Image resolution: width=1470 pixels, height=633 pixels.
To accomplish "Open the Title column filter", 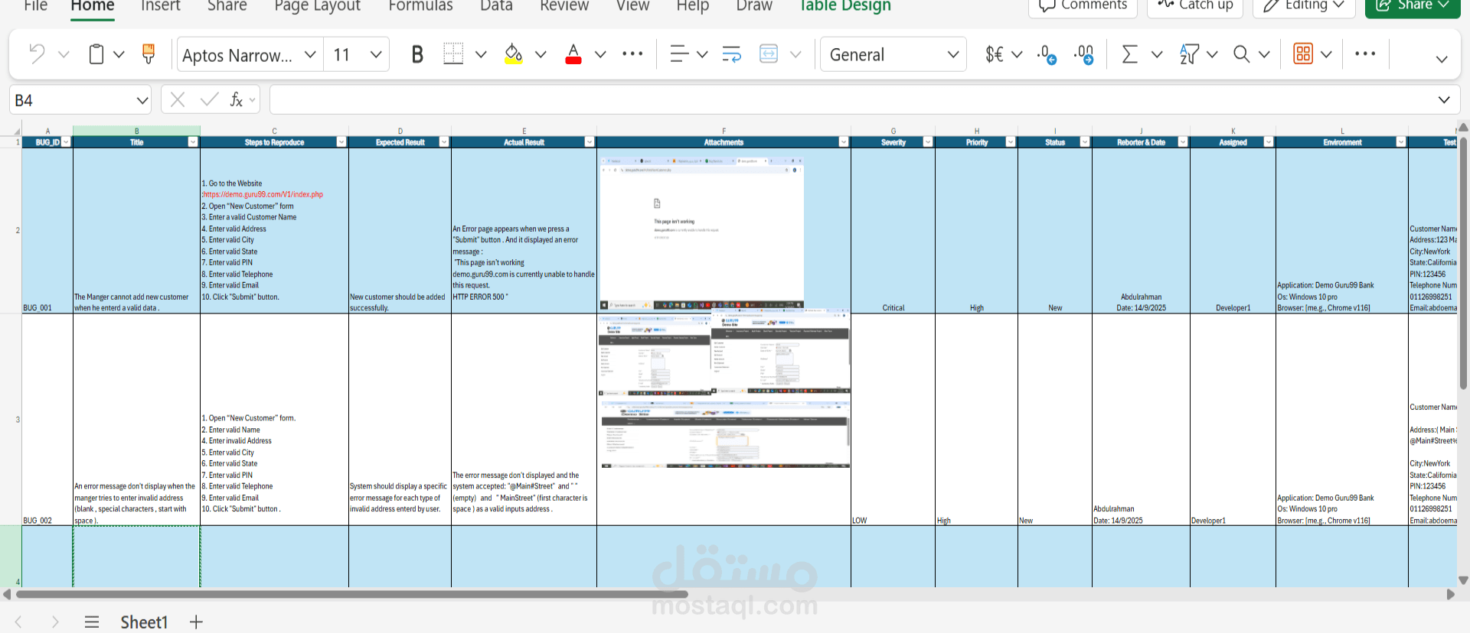I will (193, 142).
